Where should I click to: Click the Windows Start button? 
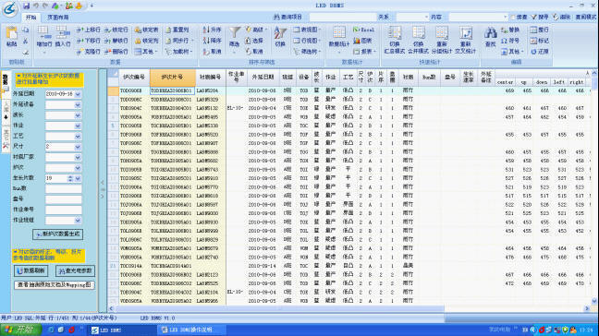click(x=20, y=330)
